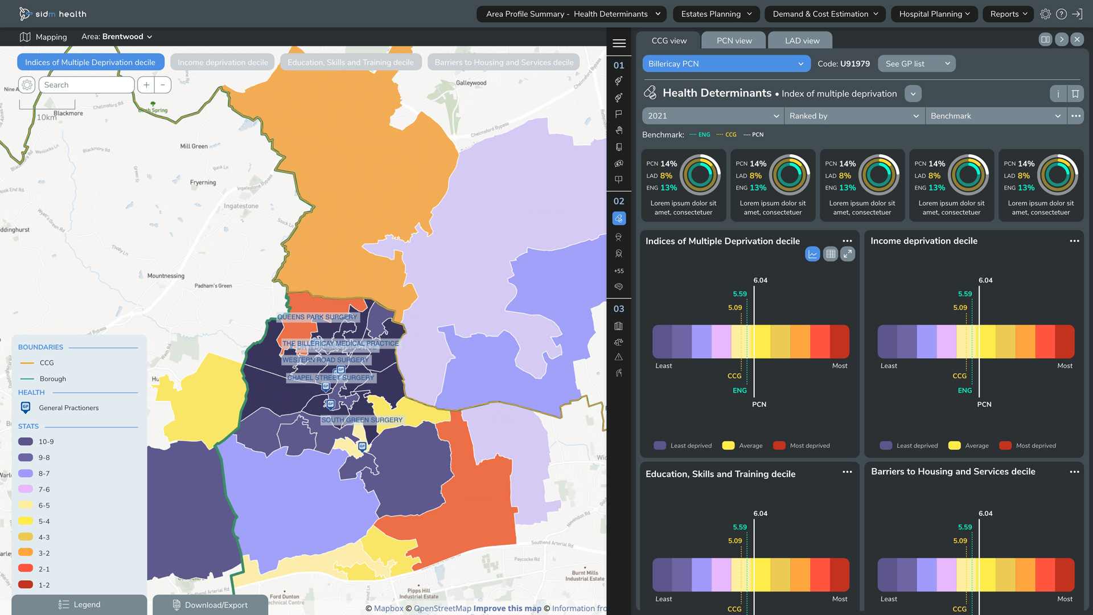Open the info icon in Health Determinants header
Viewport: 1093px width, 615px height.
[1058, 94]
